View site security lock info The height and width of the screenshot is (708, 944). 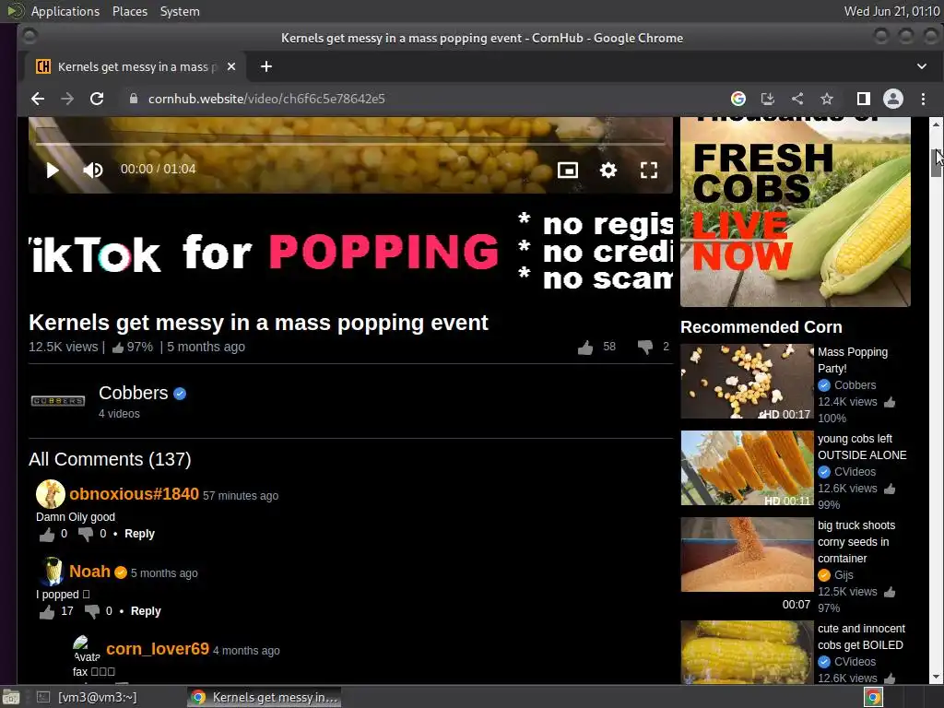[x=134, y=99]
